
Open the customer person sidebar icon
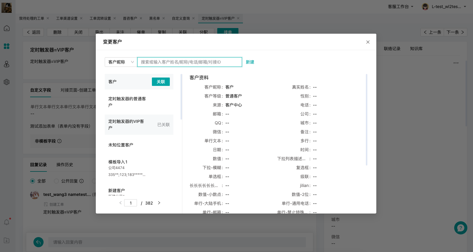point(7,64)
